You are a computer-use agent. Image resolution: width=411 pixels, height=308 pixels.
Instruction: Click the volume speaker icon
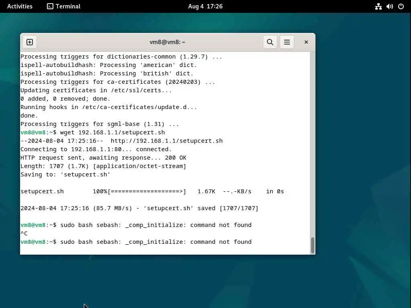point(389,6)
